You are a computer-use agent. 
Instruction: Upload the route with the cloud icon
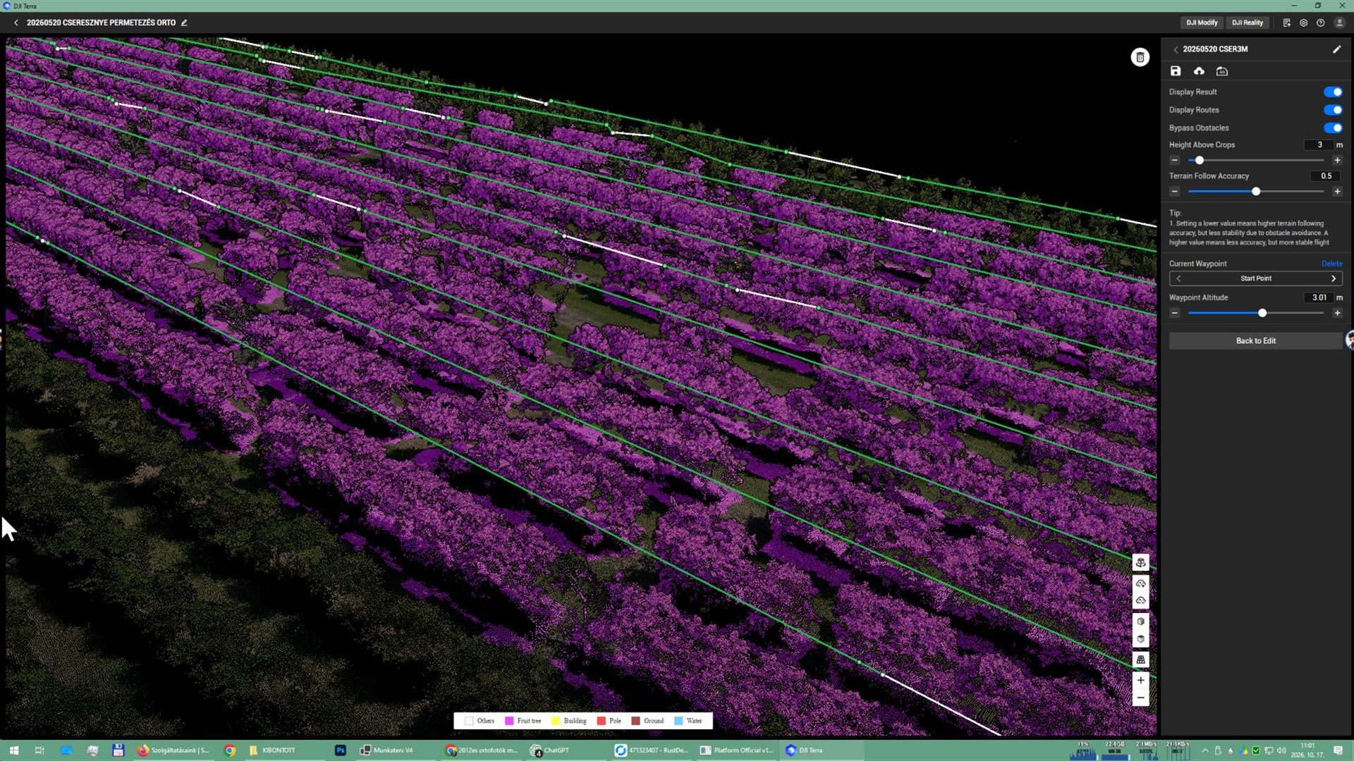[x=1199, y=71]
